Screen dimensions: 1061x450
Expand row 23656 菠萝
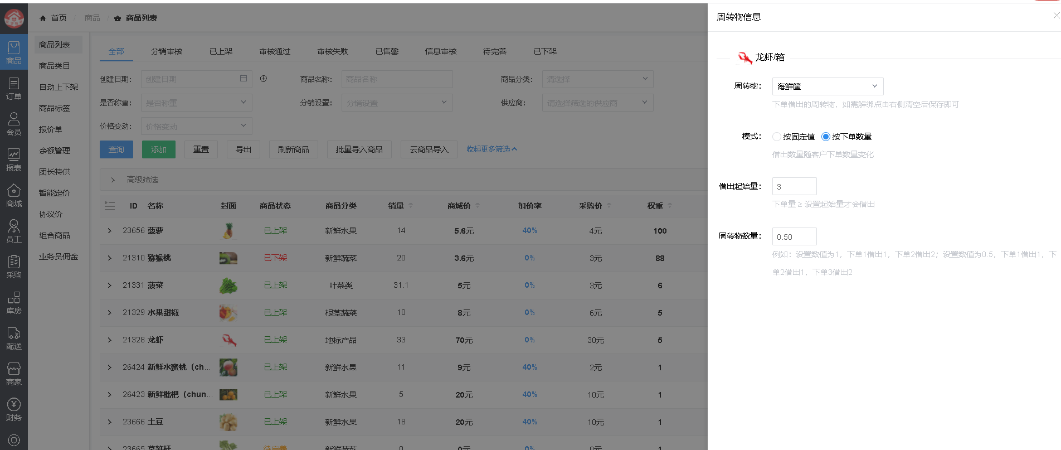110,230
